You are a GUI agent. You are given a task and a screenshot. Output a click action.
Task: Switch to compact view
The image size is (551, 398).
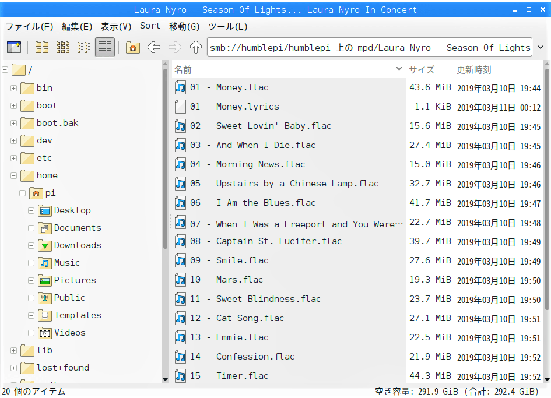point(83,47)
